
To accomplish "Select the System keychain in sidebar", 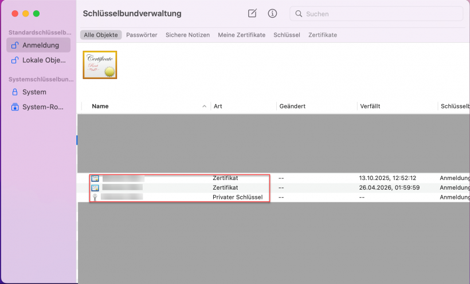I will click(38, 92).
